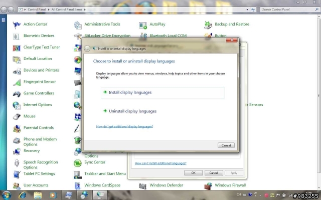Open Administrative Tools icon
Image resolution: width=321 pixels, height=200 pixels.
[x=78, y=25]
